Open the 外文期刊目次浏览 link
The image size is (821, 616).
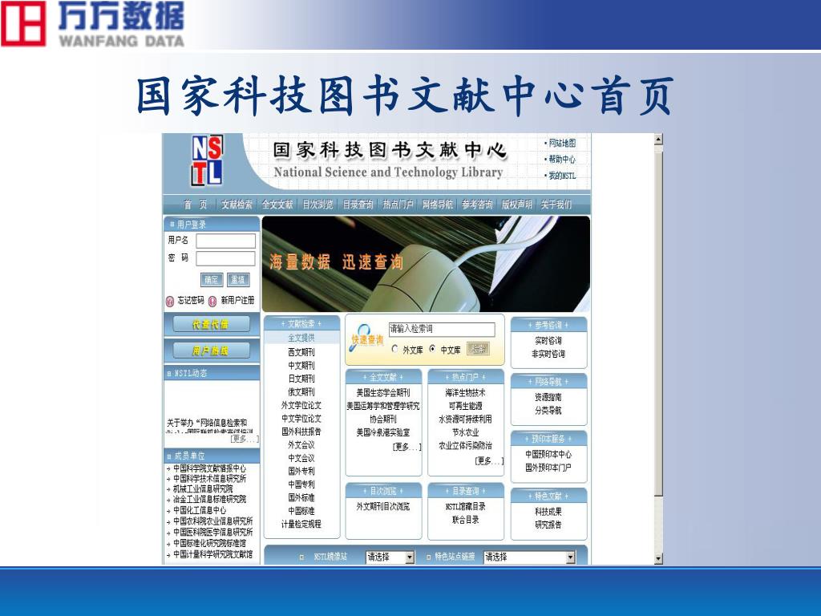383,507
